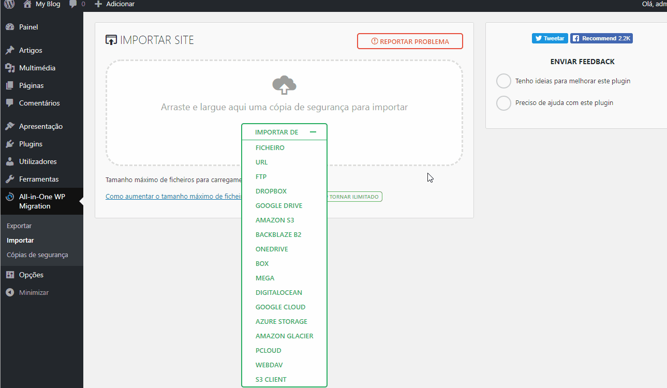Choose Box from import list
The width and height of the screenshot is (667, 388).
[x=262, y=264]
